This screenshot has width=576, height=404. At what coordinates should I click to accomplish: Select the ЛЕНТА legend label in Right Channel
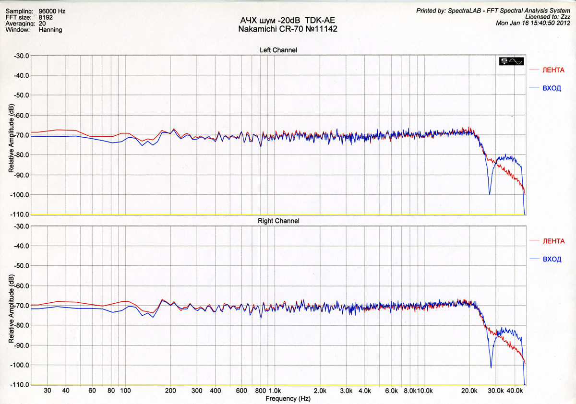coord(553,241)
